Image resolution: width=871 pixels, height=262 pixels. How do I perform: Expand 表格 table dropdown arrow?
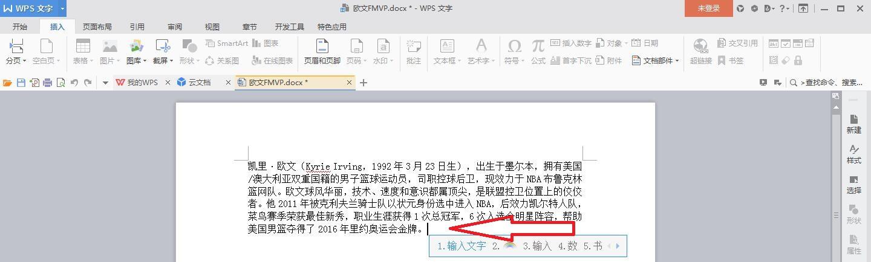(91, 61)
